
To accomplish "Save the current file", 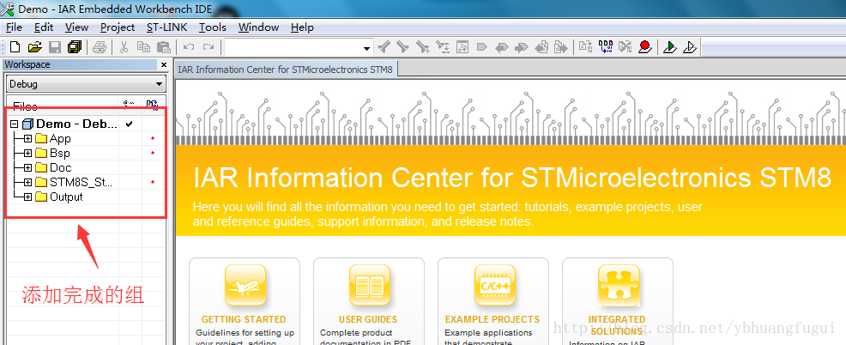I will 55,47.
